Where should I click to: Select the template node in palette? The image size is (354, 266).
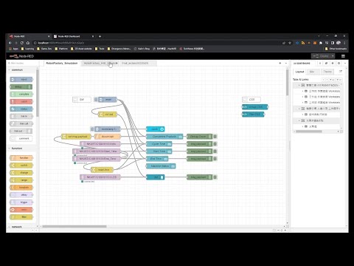click(21, 188)
